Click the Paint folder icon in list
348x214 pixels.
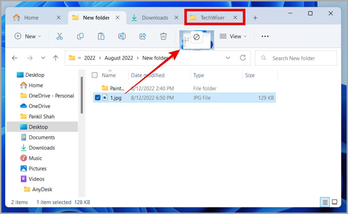(105, 88)
